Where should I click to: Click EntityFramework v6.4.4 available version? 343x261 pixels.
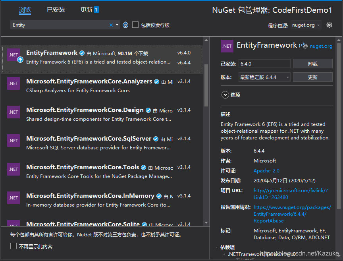184,63
